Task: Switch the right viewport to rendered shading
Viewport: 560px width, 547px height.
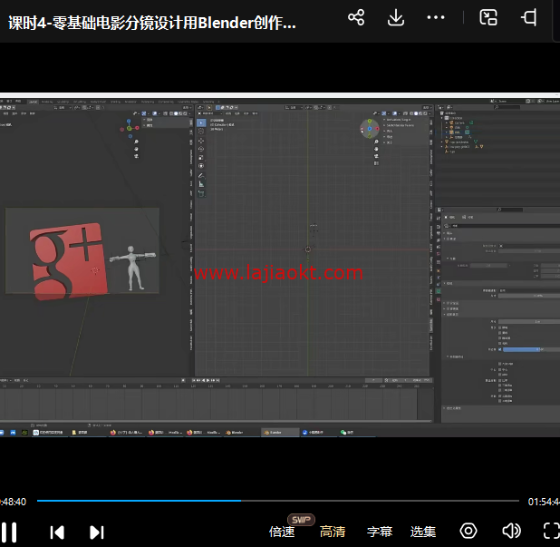Action: coord(425,113)
